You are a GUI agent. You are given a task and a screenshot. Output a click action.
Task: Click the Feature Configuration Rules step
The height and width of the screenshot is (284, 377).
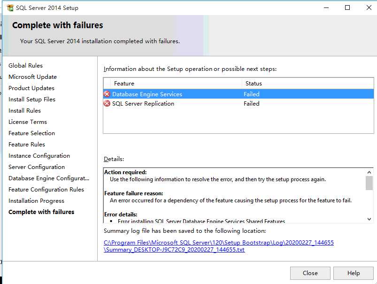pyautogui.click(x=46, y=190)
